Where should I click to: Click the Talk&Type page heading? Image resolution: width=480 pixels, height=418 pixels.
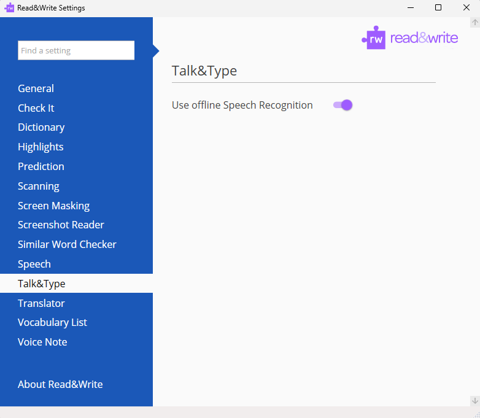pos(204,71)
